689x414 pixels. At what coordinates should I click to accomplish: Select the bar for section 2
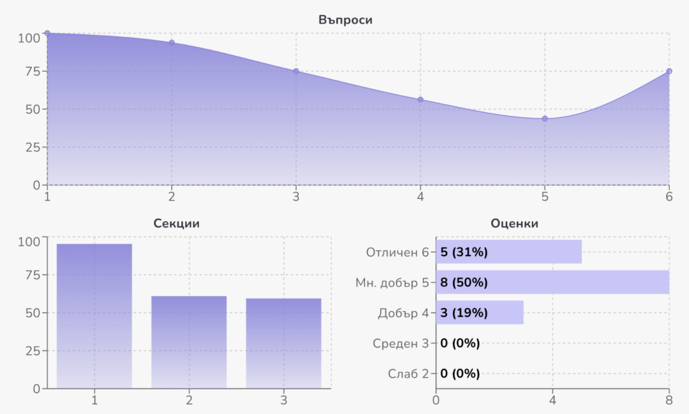click(x=189, y=342)
